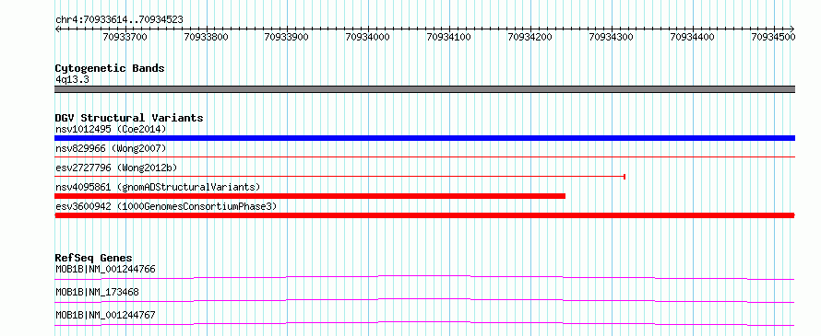Select the RefSeq Genes track title
Screen dimensions: 821x336
point(94,258)
